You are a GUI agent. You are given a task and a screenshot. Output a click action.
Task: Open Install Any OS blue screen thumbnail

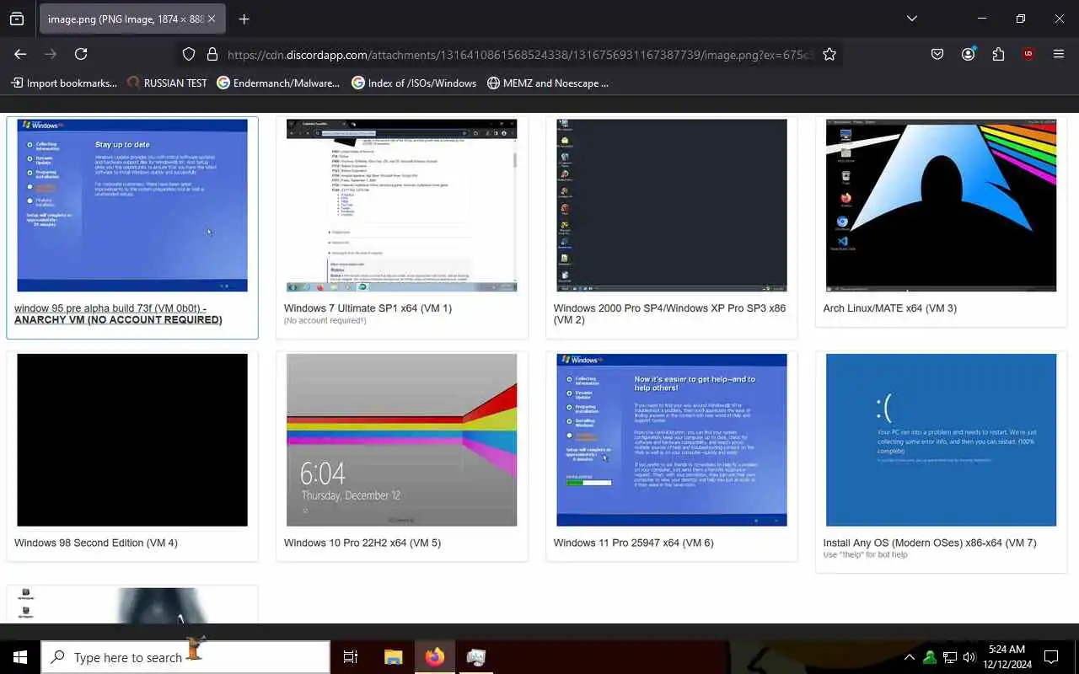[941, 440]
